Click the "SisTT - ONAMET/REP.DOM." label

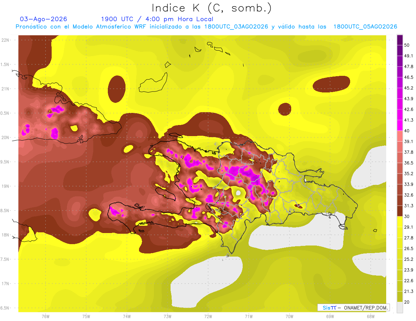[354, 307]
